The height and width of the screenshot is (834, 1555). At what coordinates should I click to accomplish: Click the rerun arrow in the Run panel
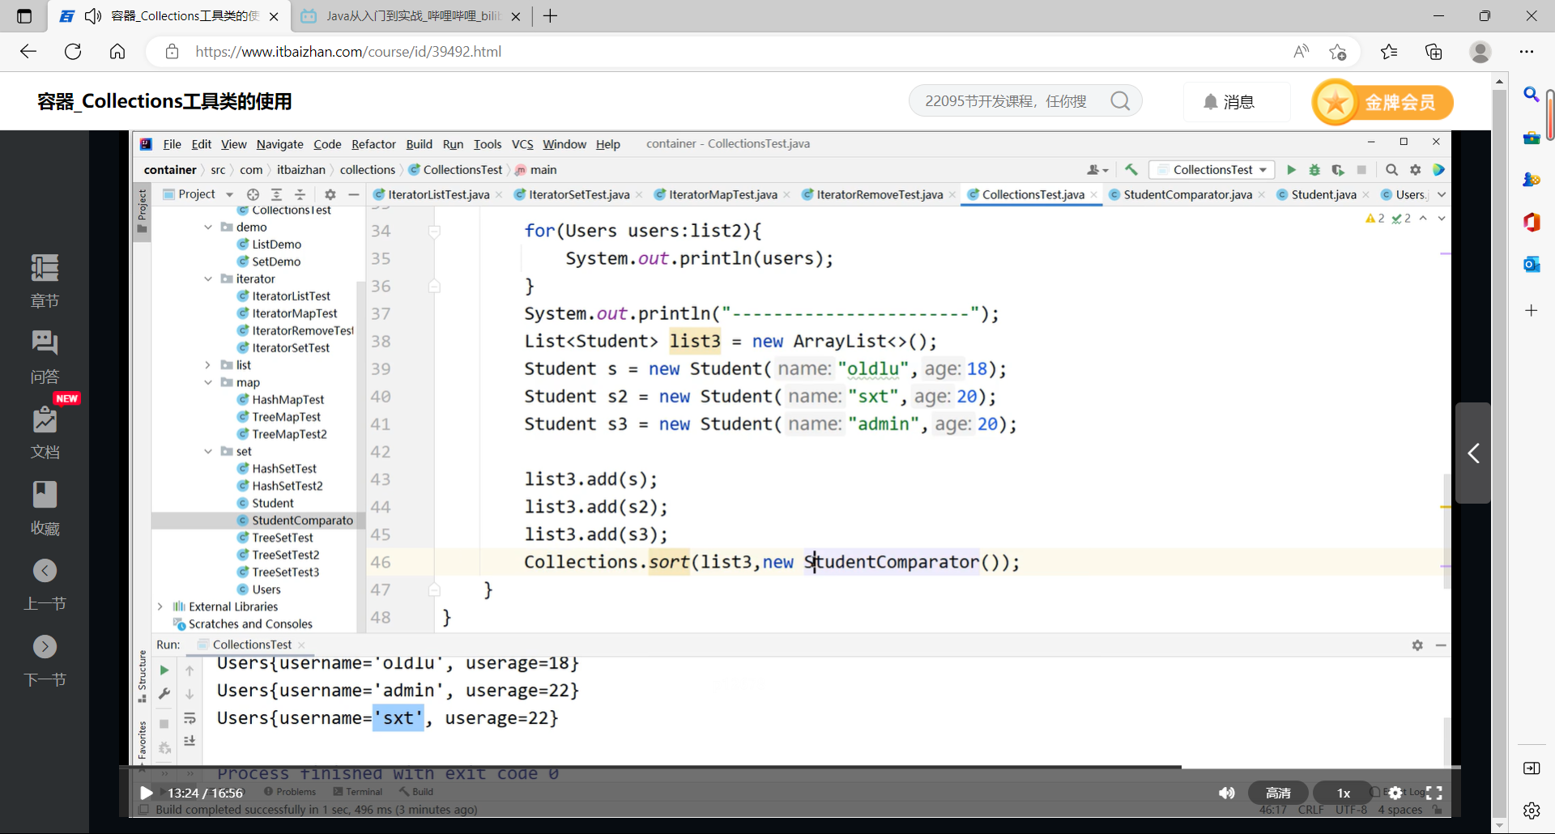click(164, 670)
